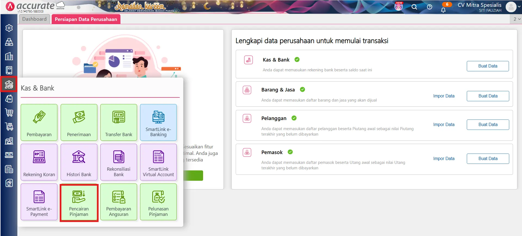Image resolution: width=522 pixels, height=236 pixels.
Task: Open the ledger book sidebar module
Action: (9, 70)
